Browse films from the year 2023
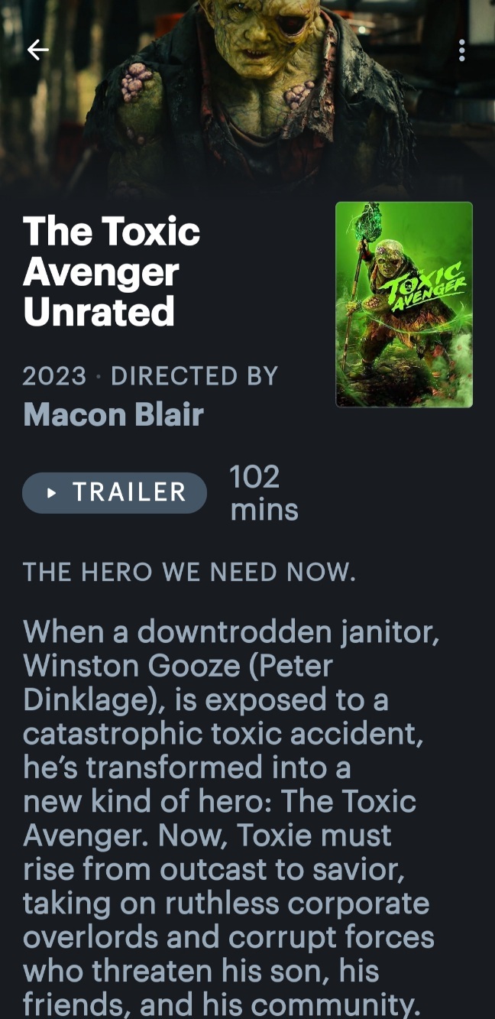Viewport: 495px width, 1019px height. pos(55,376)
